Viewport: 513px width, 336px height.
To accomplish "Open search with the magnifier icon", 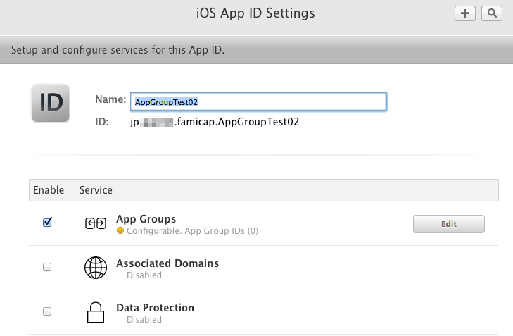I will (492, 13).
